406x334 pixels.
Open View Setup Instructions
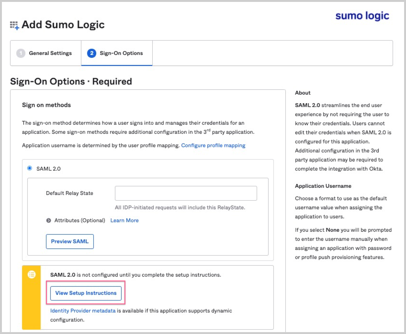(86, 293)
